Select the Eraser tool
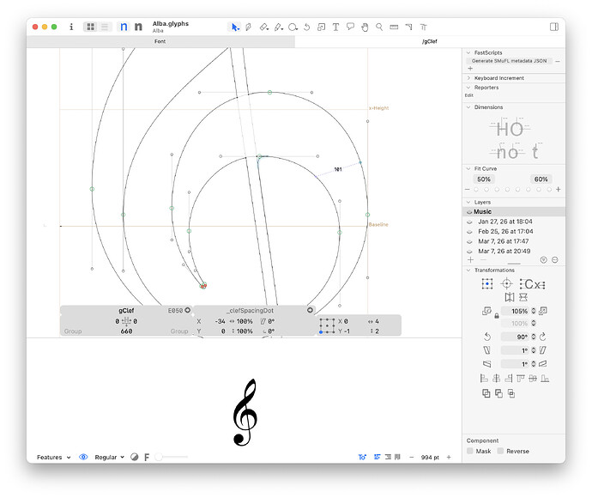Image resolution: width=592 pixels, height=498 pixels. click(x=263, y=27)
